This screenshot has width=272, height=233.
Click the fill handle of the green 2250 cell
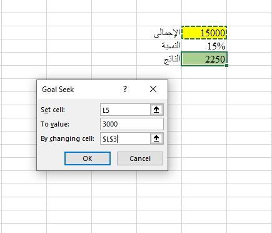(x=227, y=65)
